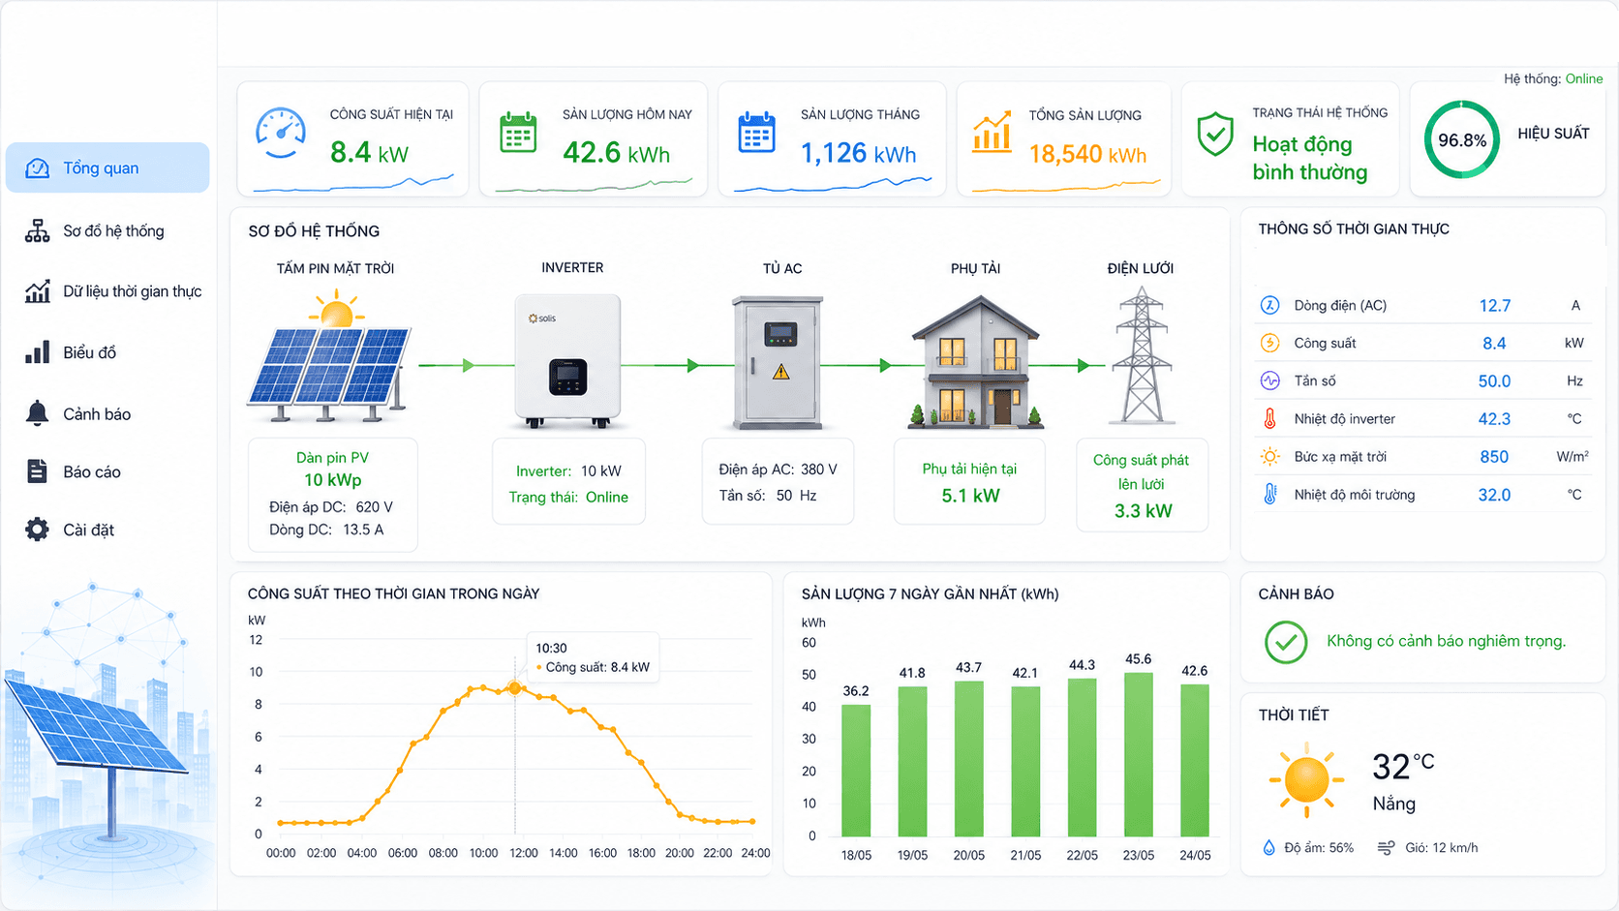Click the house load image
Viewport: 1619px width, 911px height.
pyautogui.click(x=976, y=362)
